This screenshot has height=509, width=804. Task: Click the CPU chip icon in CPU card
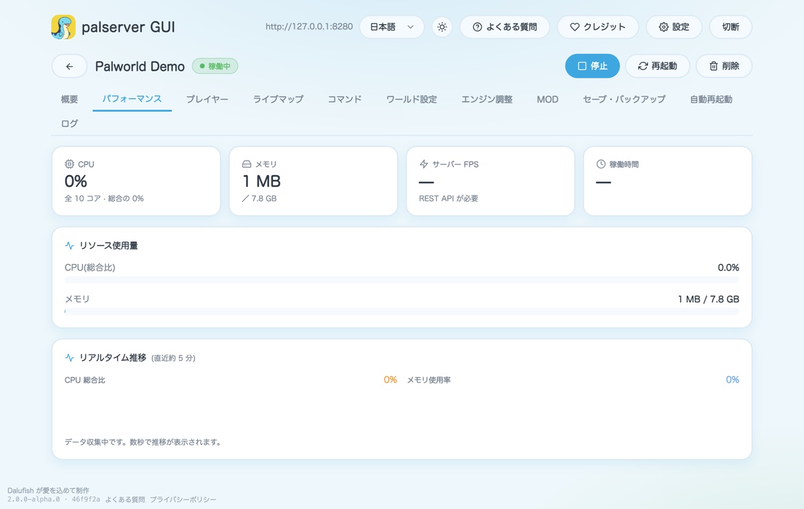(x=69, y=164)
